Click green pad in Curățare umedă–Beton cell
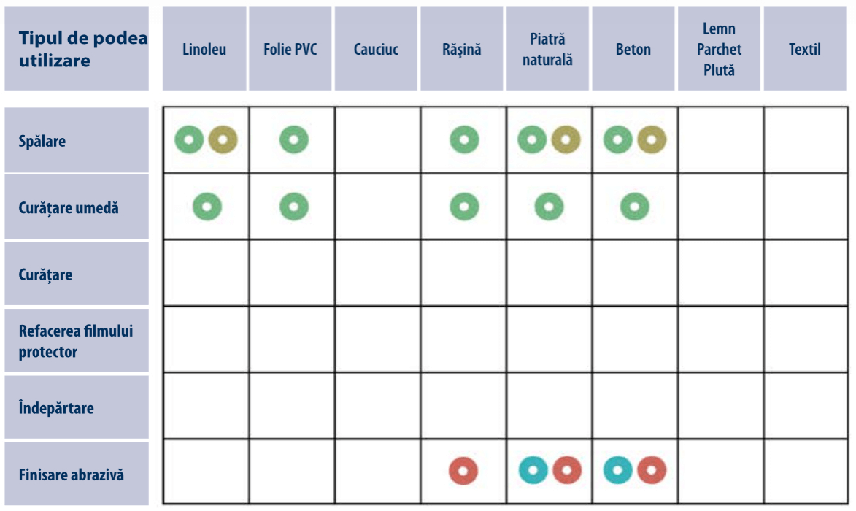The width and height of the screenshot is (856, 511). point(634,207)
